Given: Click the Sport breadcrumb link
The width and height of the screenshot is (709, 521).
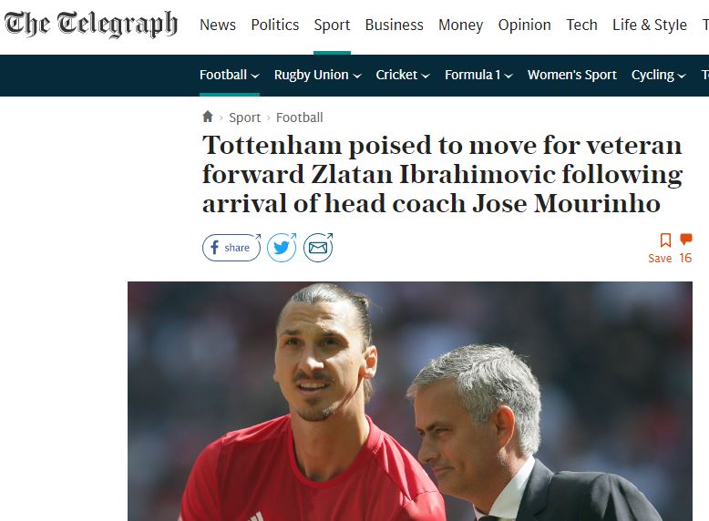Looking at the screenshot, I should point(244,117).
